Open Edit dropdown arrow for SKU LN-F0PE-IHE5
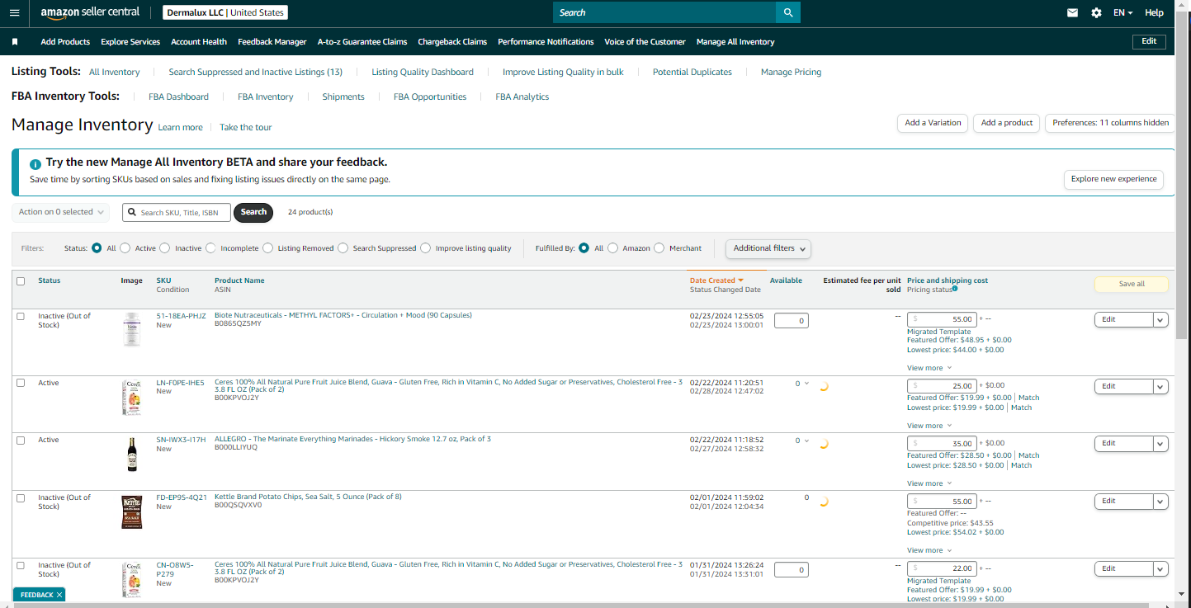This screenshot has width=1191, height=608. pos(1161,386)
